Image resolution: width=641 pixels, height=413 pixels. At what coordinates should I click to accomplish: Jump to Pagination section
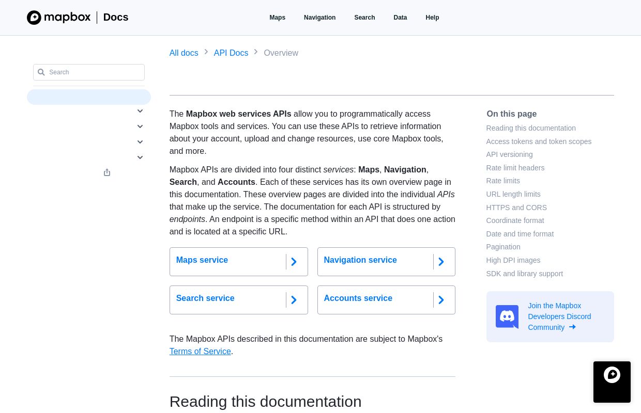tap(503, 247)
